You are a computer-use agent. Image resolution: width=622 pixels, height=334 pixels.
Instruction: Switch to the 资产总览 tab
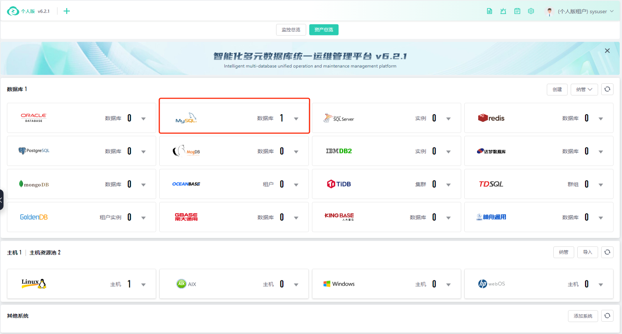tap(324, 30)
